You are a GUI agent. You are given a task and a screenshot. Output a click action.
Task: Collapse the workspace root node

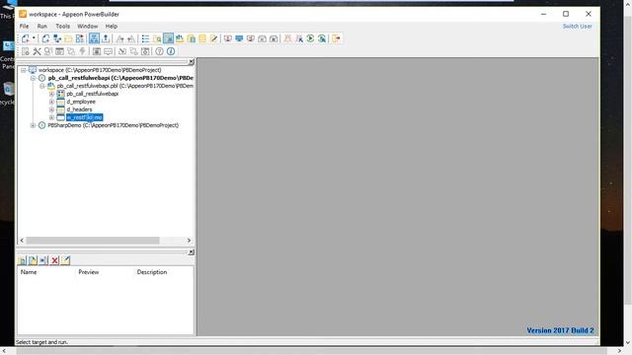[24, 70]
